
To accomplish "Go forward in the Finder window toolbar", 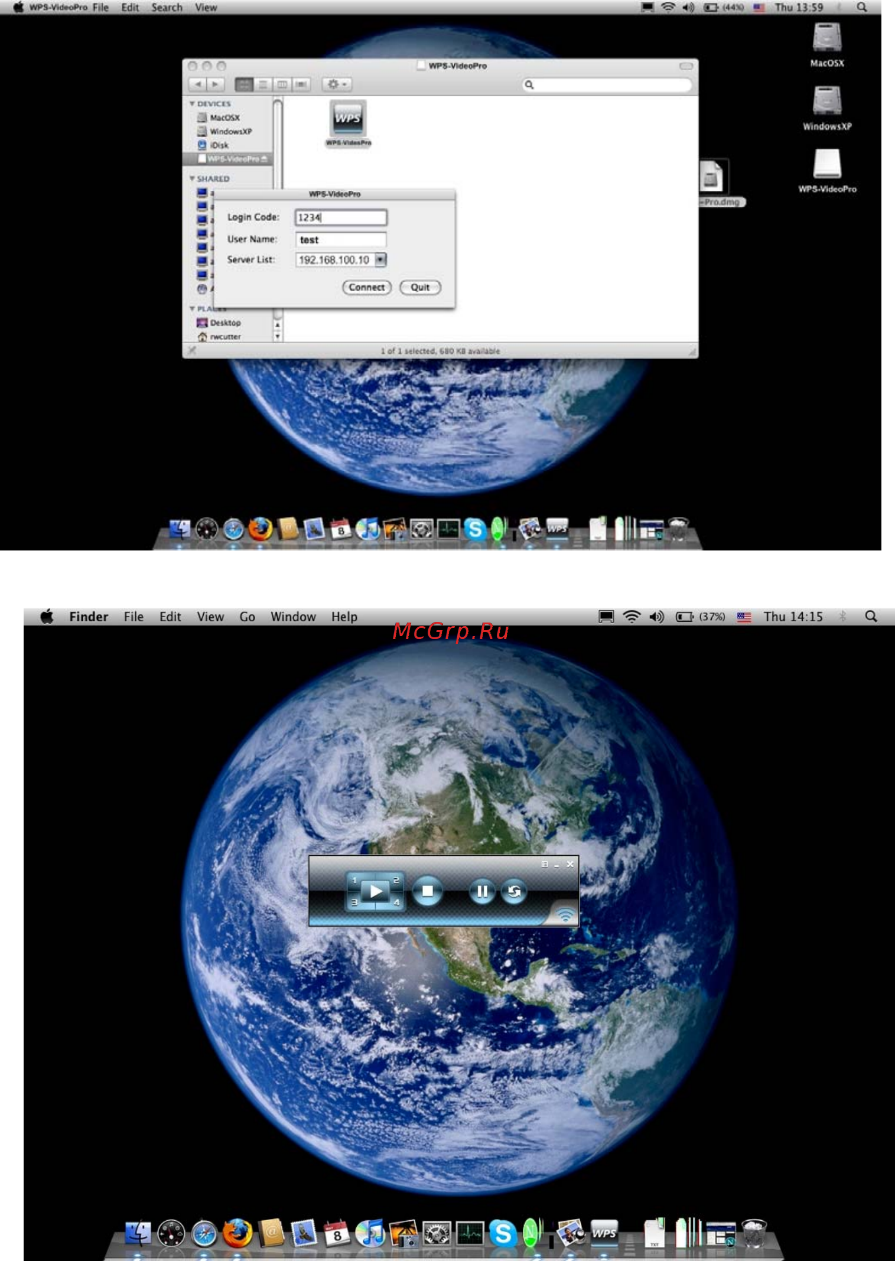I will click(x=216, y=84).
